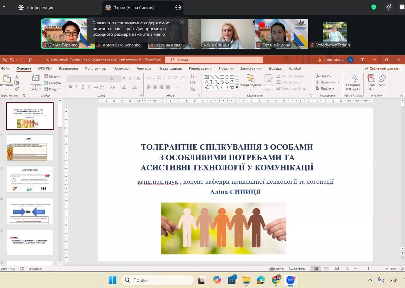Click the Sign pen icon in the ribbon

click(x=382, y=81)
